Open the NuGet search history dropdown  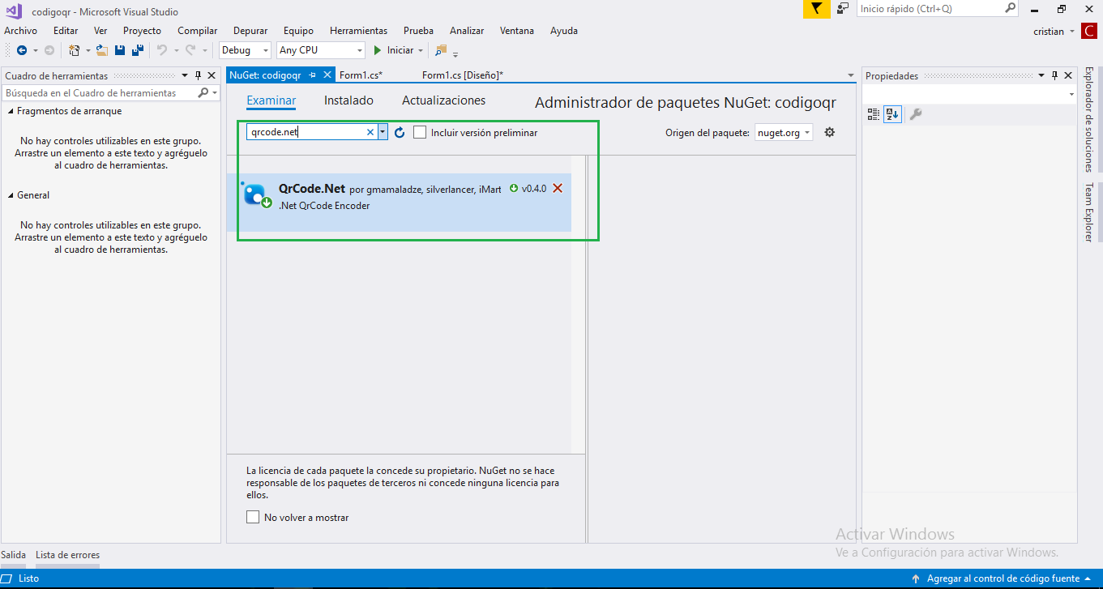383,132
